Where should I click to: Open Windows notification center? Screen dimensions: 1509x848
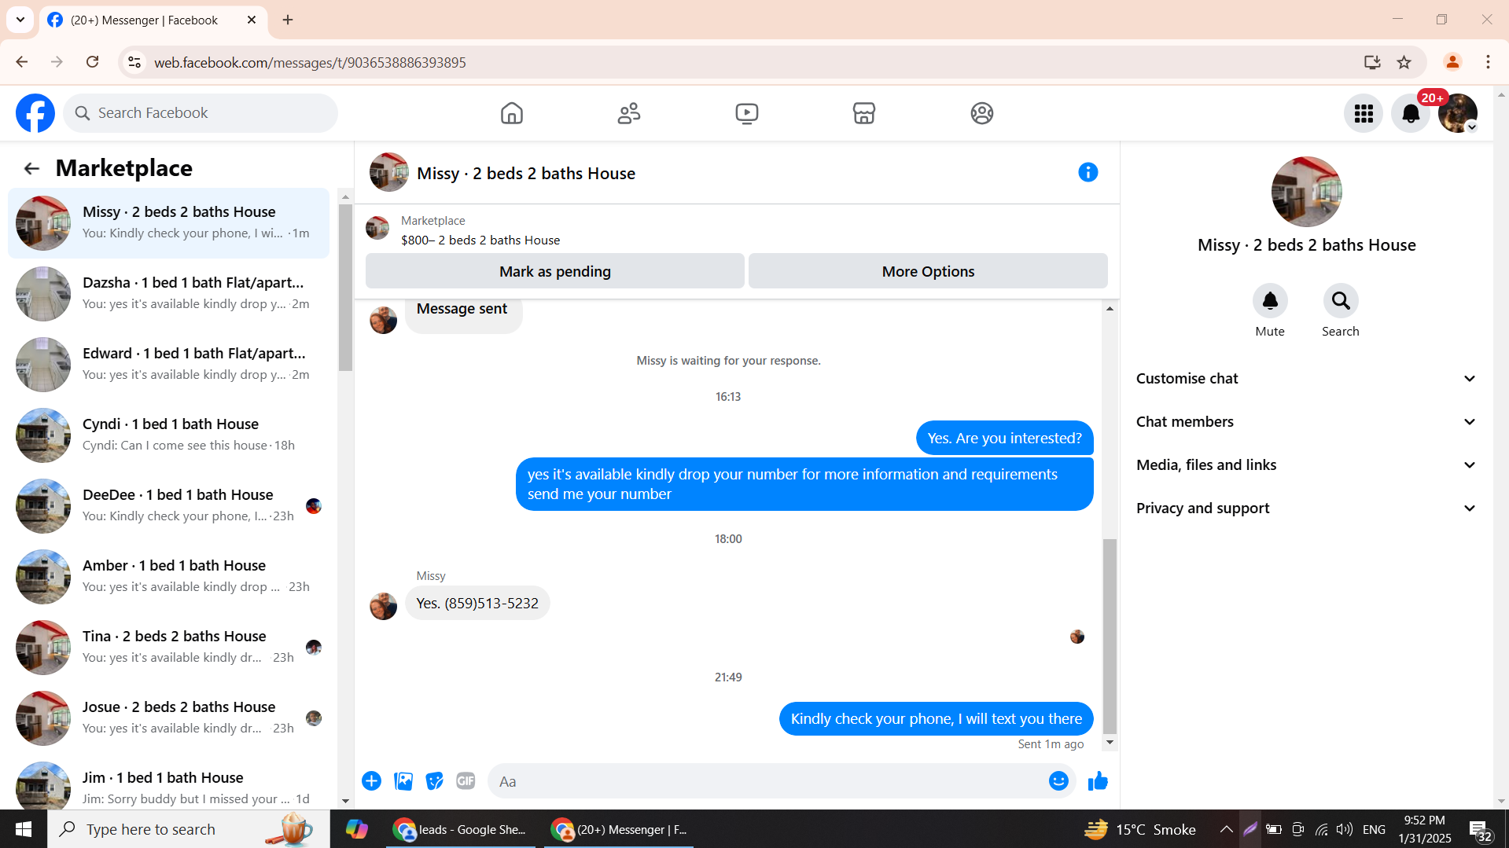tap(1479, 830)
